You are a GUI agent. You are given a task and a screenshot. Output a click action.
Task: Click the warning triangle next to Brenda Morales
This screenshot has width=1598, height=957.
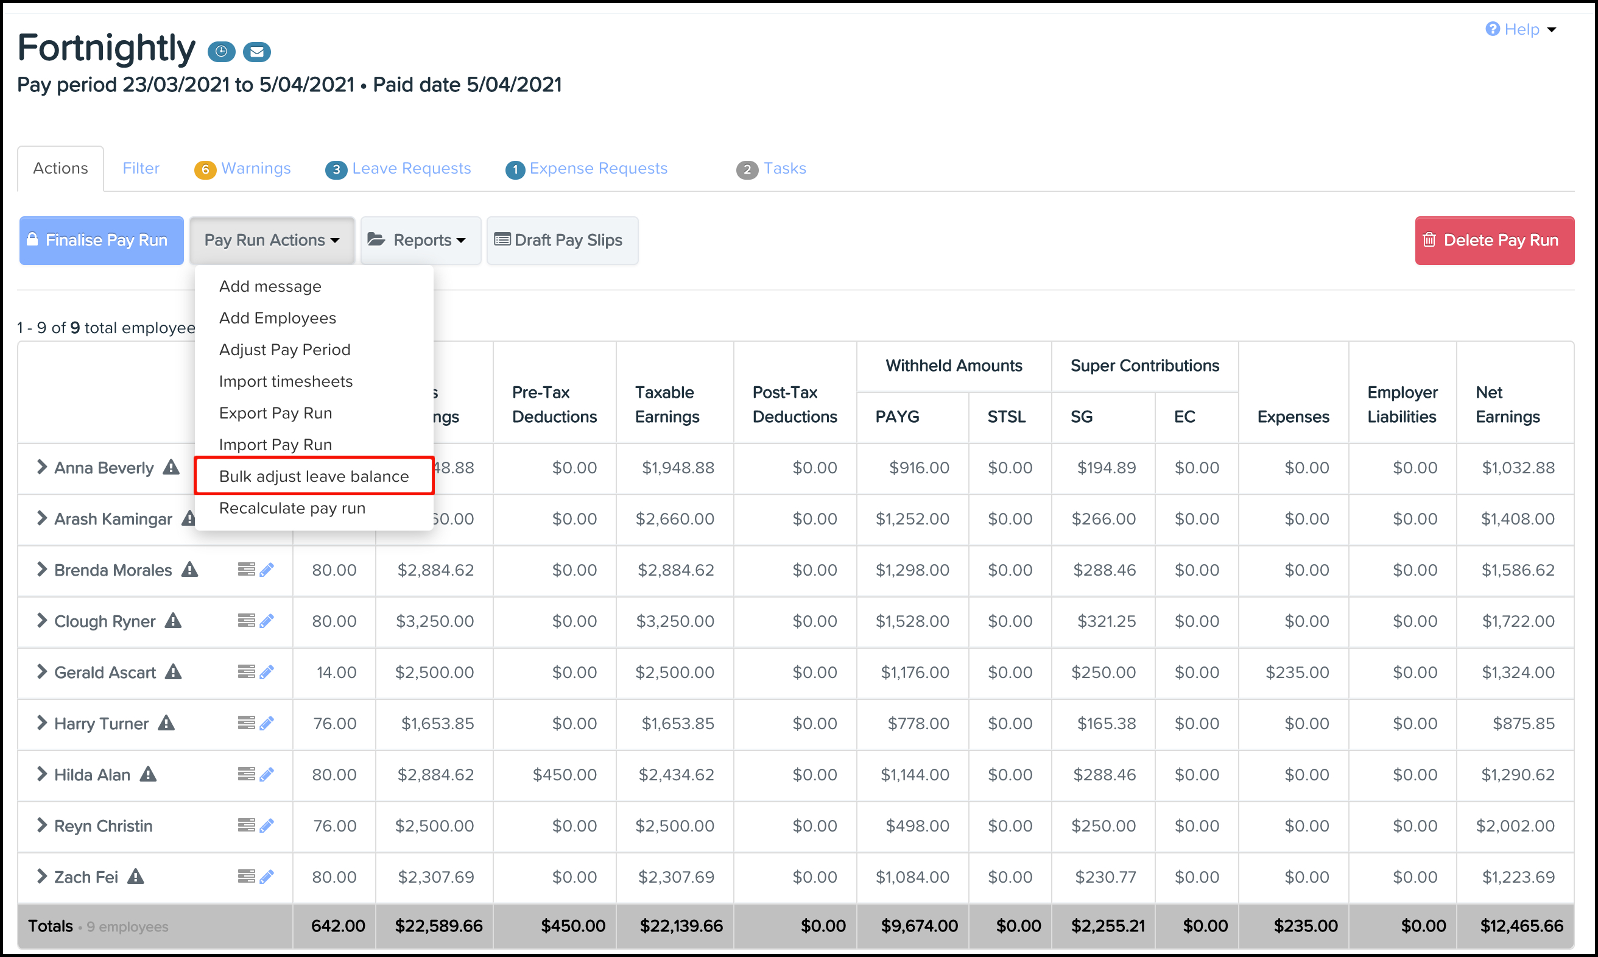click(189, 570)
